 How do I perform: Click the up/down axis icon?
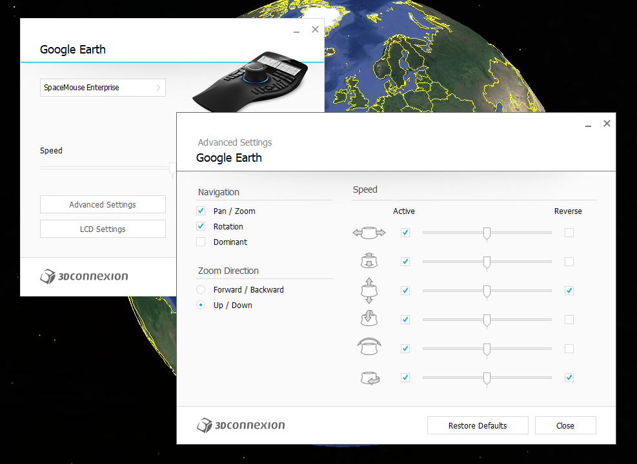[x=369, y=291]
